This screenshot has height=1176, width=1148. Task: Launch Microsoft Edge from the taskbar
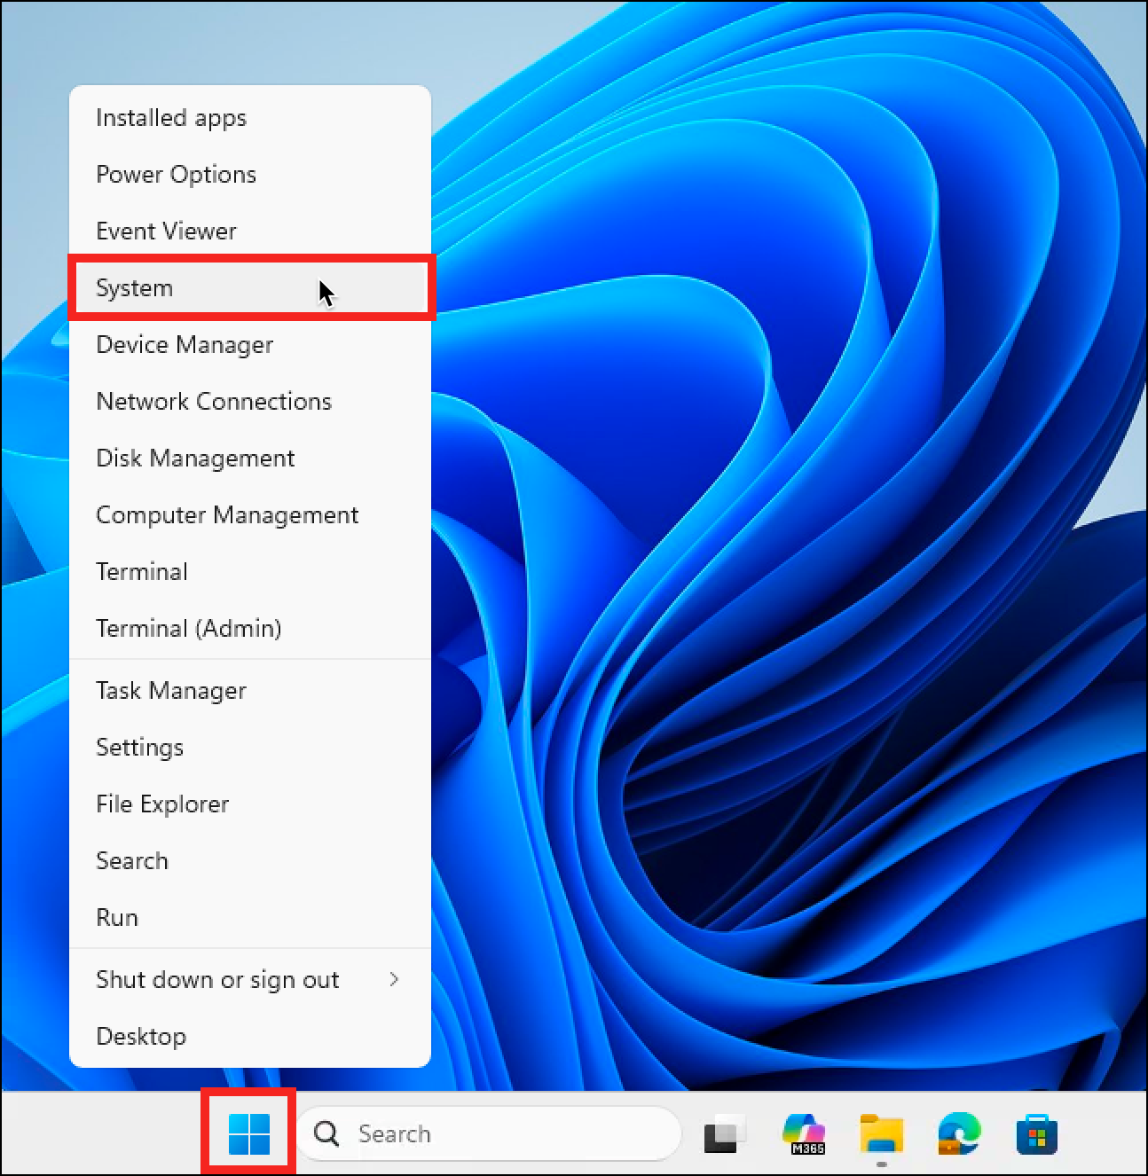click(x=958, y=1133)
